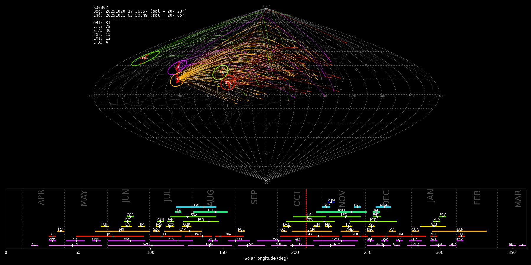This screenshot has width=531, height=265.
Task: Click the "350" tick on the solar longitude axis
Action: 512,252
